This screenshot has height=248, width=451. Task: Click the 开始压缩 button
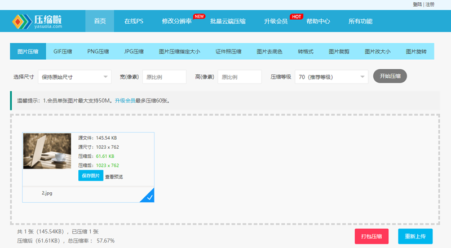pos(390,76)
